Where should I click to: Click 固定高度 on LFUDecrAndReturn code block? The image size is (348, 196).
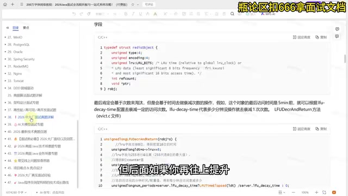click(x=301, y=129)
